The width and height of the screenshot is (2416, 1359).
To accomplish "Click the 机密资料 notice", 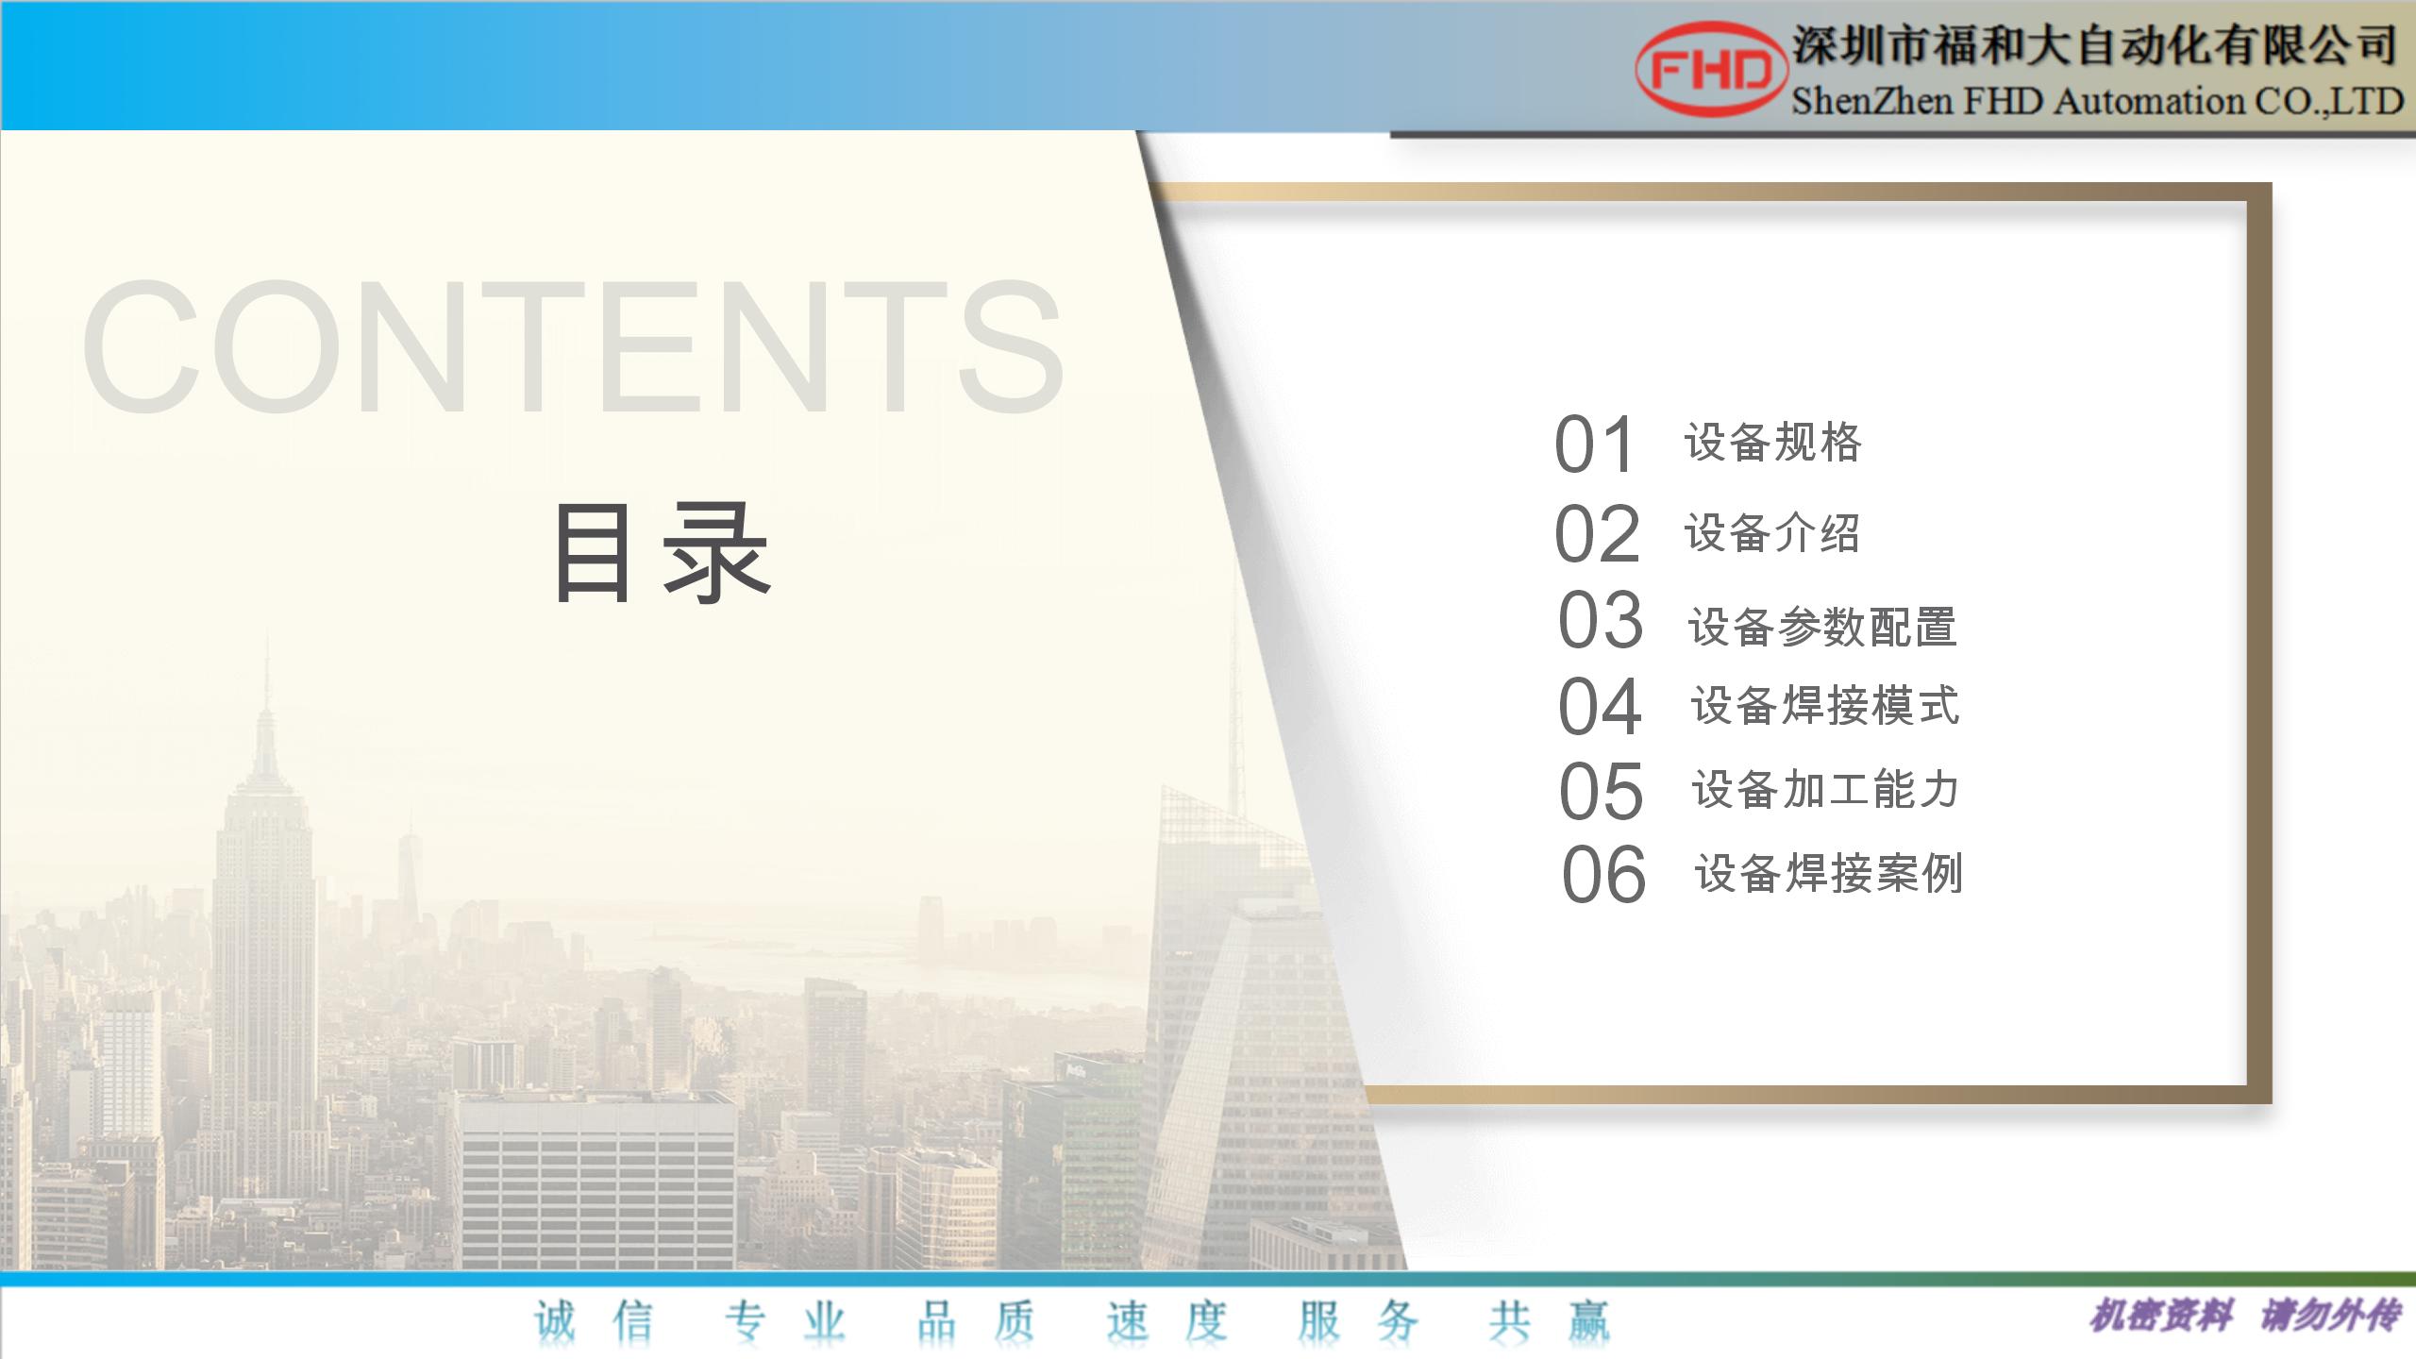I will 2161,1317.
